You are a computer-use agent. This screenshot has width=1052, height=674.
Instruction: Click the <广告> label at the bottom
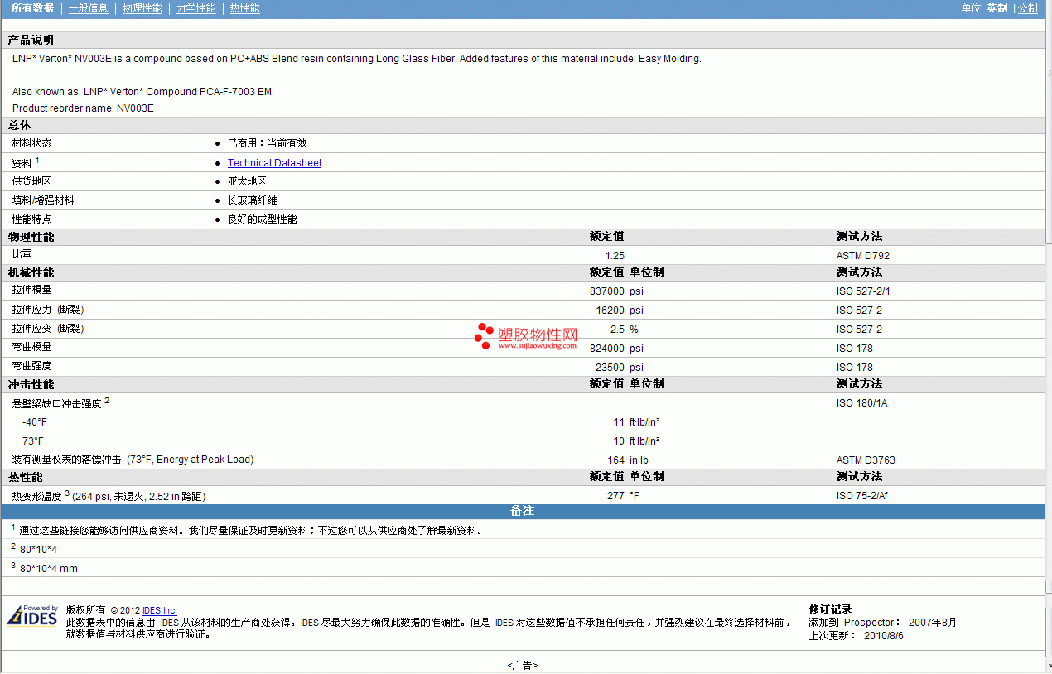[522, 665]
